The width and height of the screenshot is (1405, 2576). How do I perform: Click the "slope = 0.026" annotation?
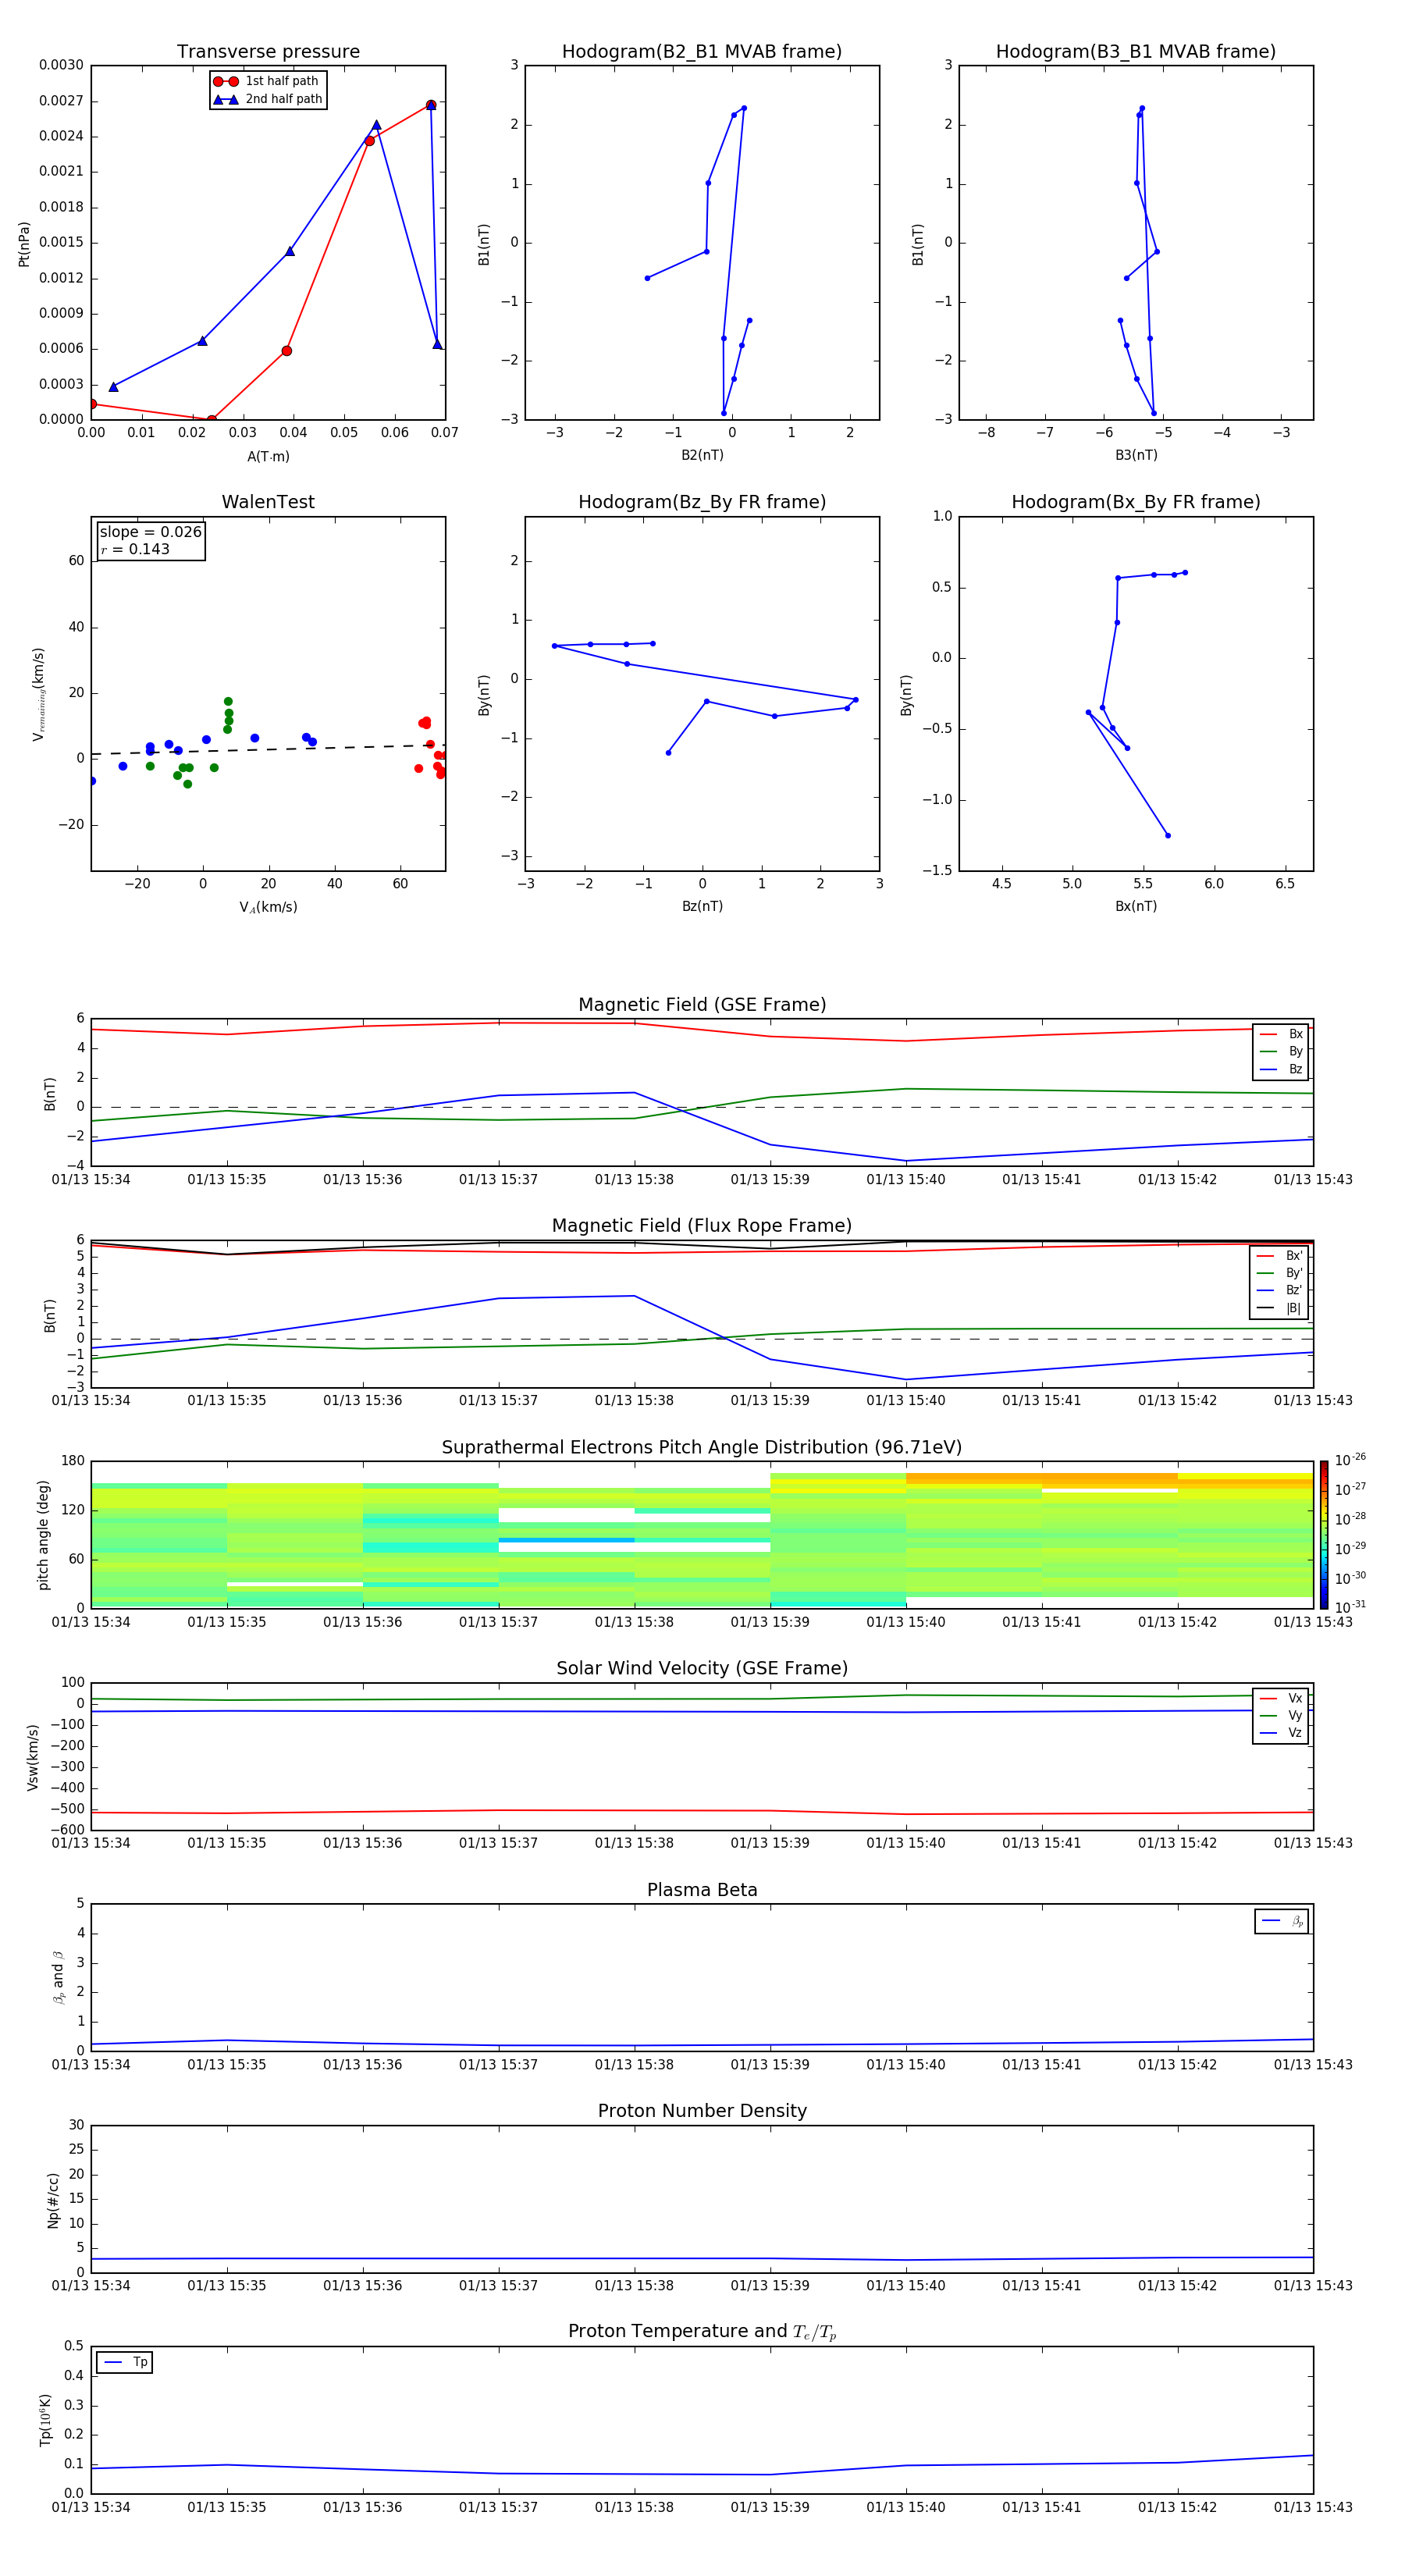pyautogui.click(x=151, y=532)
